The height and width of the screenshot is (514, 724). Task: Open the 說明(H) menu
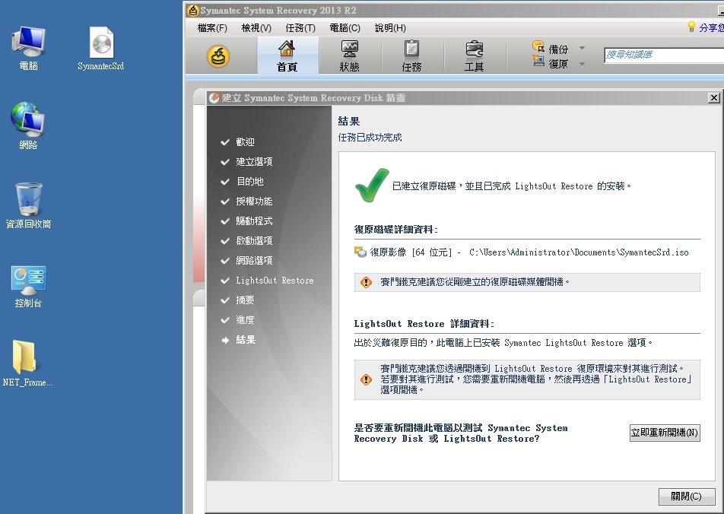pyautogui.click(x=390, y=28)
